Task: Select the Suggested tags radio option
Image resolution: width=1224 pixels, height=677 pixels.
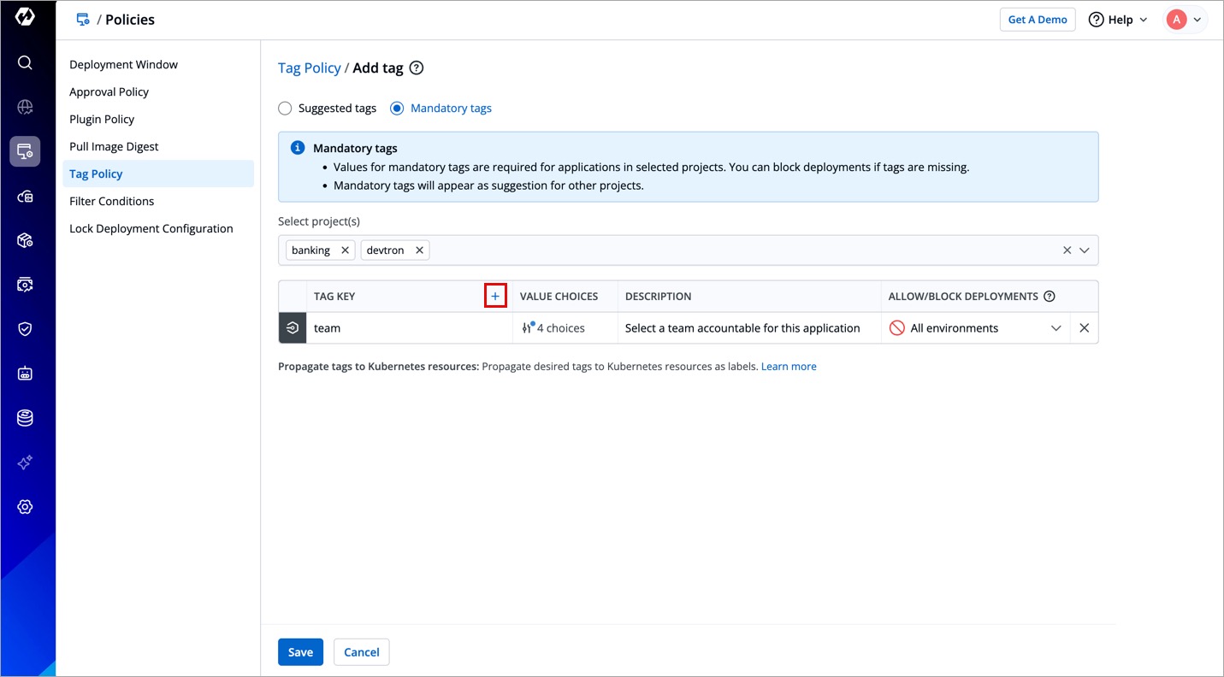Action: click(x=285, y=109)
